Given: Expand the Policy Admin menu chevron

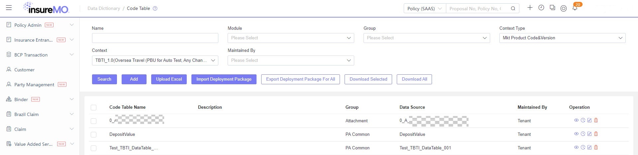Looking at the screenshot, I should [x=71, y=25].
